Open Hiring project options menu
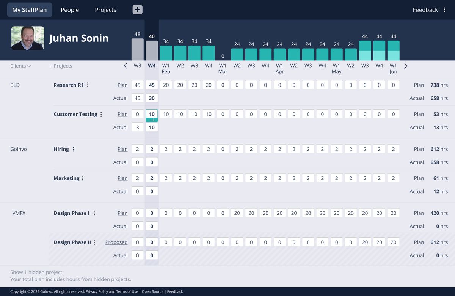The image size is (455, 296). [x=73, y=149]
